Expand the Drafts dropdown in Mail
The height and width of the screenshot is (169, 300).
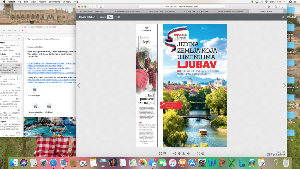click(x=9, y=36)
